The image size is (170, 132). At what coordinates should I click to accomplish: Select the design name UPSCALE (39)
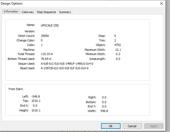pos(50,25)
